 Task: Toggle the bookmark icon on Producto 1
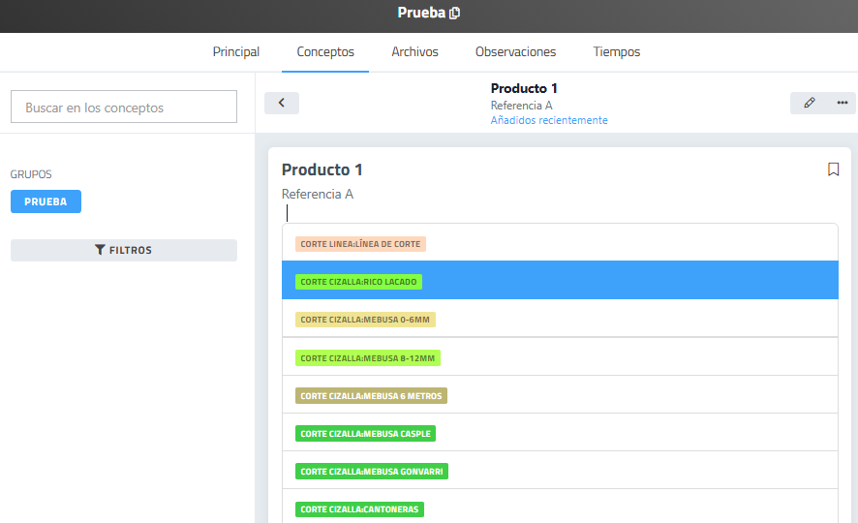(x=833, y=169)
